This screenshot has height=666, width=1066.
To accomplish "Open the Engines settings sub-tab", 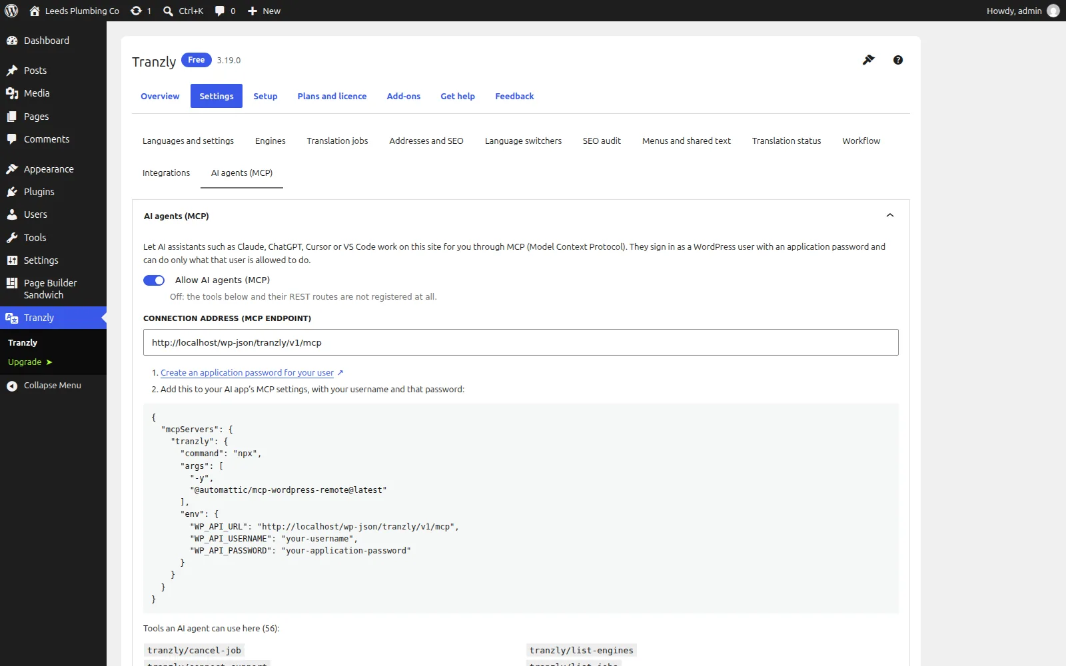I will pos(270,141).
